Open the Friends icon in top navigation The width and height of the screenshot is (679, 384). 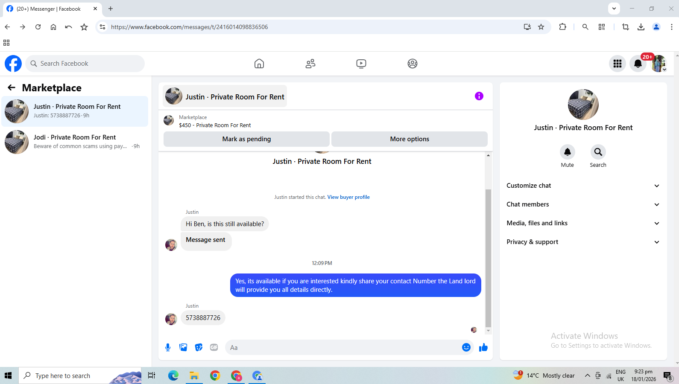[310, 64]
